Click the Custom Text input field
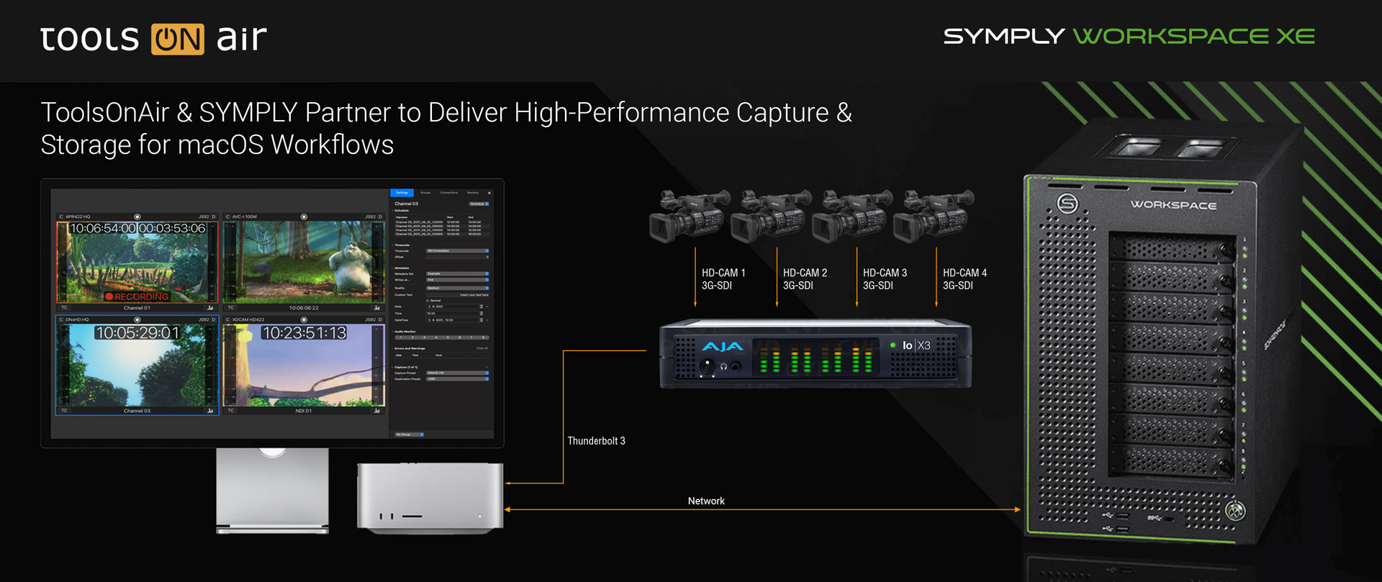This screenshot has width=1382, height=582. pyautogui.click(x=457, y=294)
